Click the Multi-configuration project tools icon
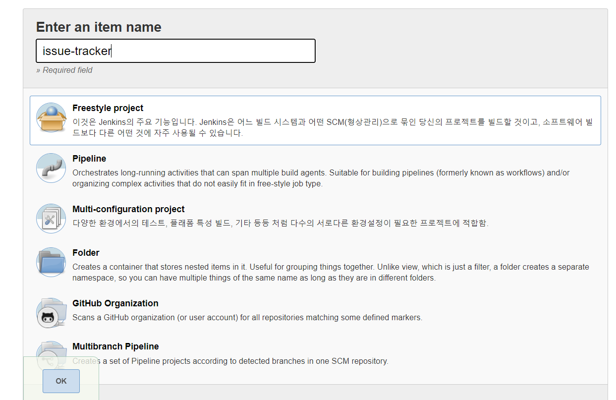616x400 pixels. (51, 219)
